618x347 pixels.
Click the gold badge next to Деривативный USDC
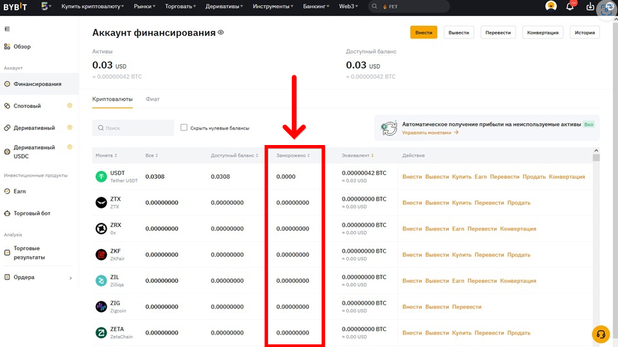coord(70,147)
